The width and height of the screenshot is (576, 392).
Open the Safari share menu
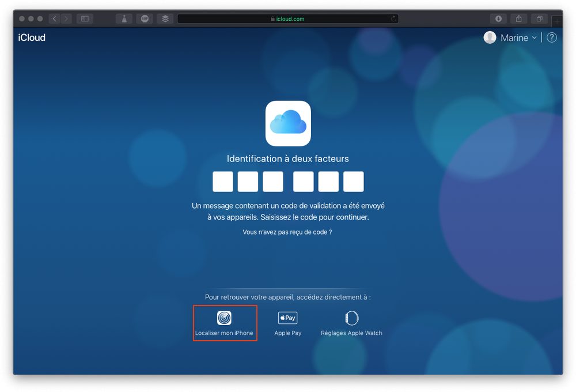[x=519, y=19]
